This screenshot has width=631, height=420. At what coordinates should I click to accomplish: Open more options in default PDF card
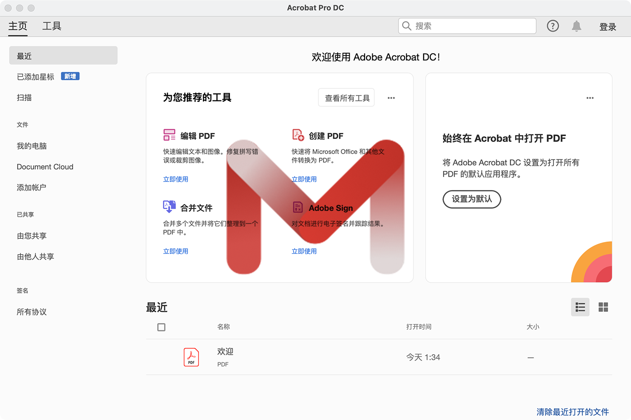(590, 98)
